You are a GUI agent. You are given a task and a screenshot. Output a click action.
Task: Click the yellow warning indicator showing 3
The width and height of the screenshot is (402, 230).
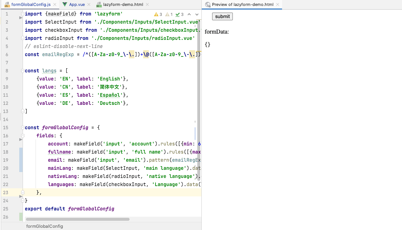[158, 14]
